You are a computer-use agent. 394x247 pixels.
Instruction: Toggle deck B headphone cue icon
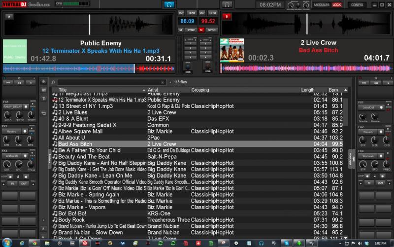[227, 4]
